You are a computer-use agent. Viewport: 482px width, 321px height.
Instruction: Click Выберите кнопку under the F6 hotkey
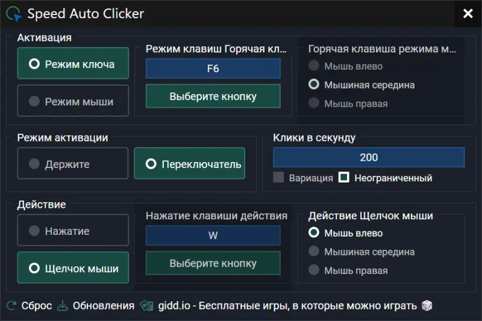(x=213, y=96)
